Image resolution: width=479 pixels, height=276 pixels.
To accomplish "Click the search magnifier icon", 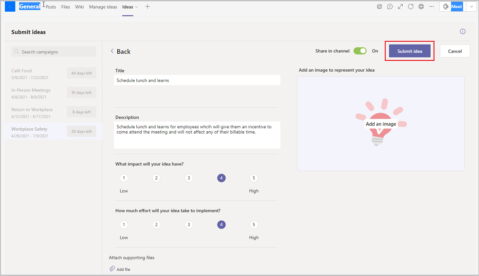I will 17,51.
